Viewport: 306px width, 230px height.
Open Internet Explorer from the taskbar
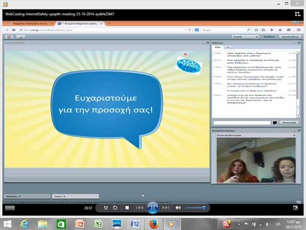click(25, 223)
